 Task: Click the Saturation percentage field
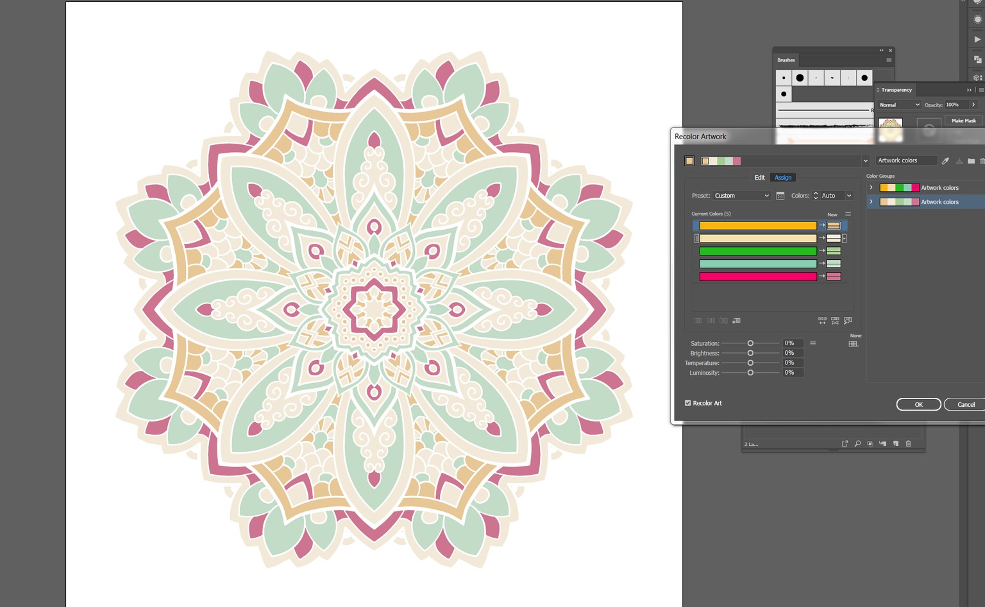(x=793, y=343)
